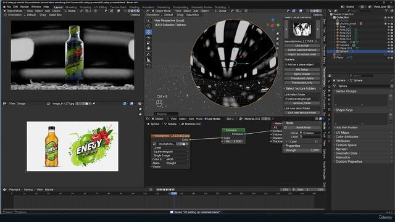The image size is (395, 222).
Task: Click the pan hand icon in 3D viewport
Action: (278, 38)
